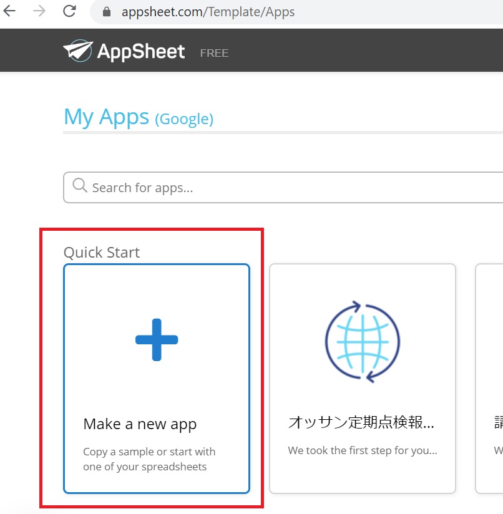Click We took the first step text

click(x=363, y=451)
